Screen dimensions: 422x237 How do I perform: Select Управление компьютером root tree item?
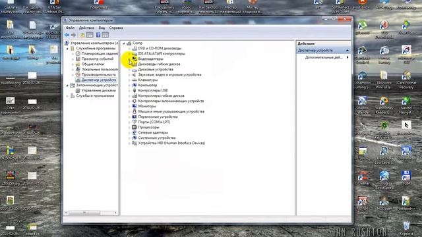click(94, 43)
